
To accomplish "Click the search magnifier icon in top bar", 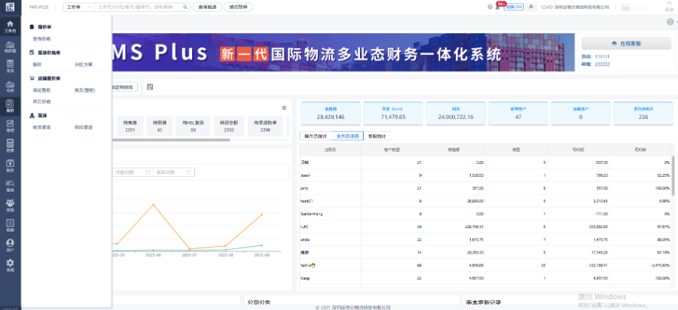I will (187, 7).
